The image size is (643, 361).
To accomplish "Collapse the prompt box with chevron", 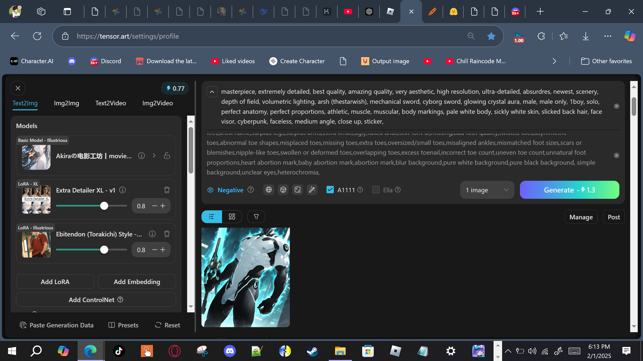I will tap(212, 92).
